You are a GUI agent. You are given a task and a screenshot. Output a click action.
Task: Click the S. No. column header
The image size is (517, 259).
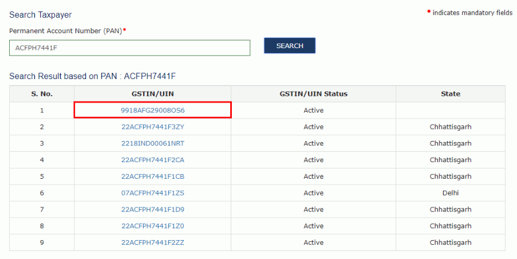(42, 94)
